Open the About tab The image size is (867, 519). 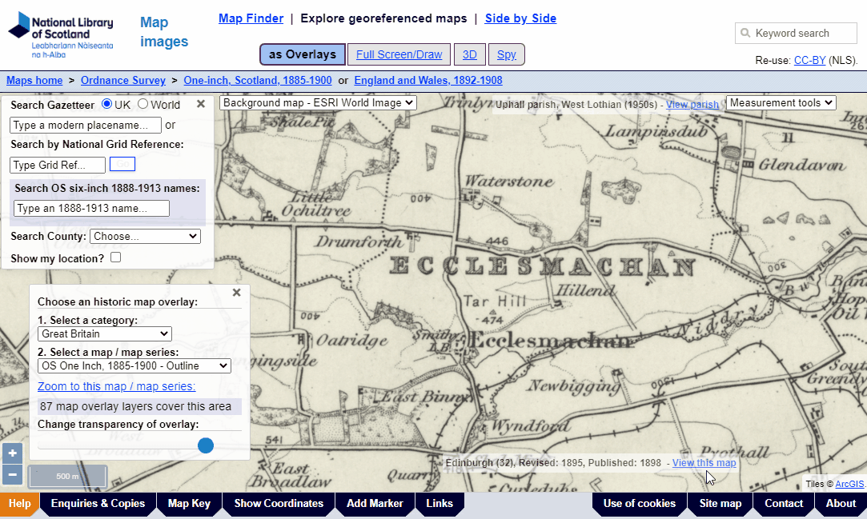pos(841,504)
